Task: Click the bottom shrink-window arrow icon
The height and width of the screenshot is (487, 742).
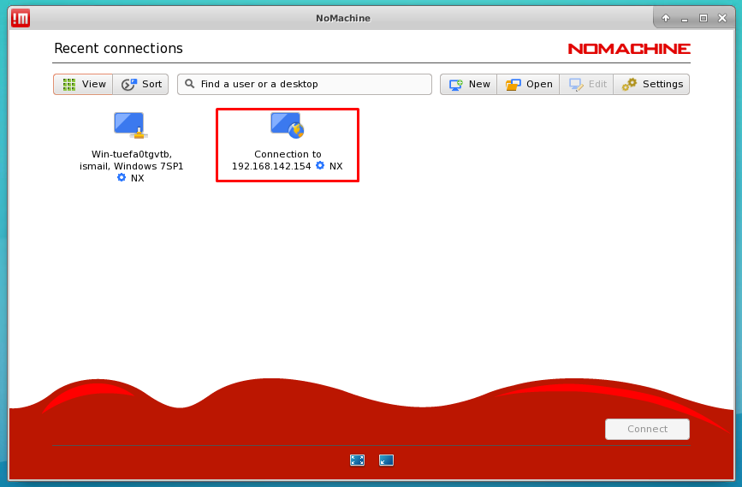Action: pyautogui.click(x=386, y=460)
